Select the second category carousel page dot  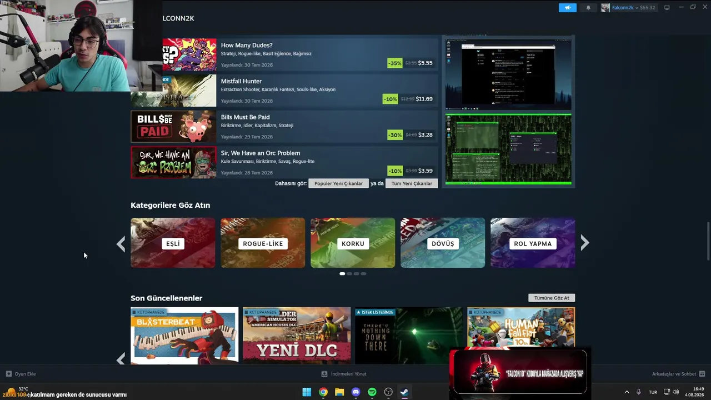pyautogui.click(x=349, y=273)
